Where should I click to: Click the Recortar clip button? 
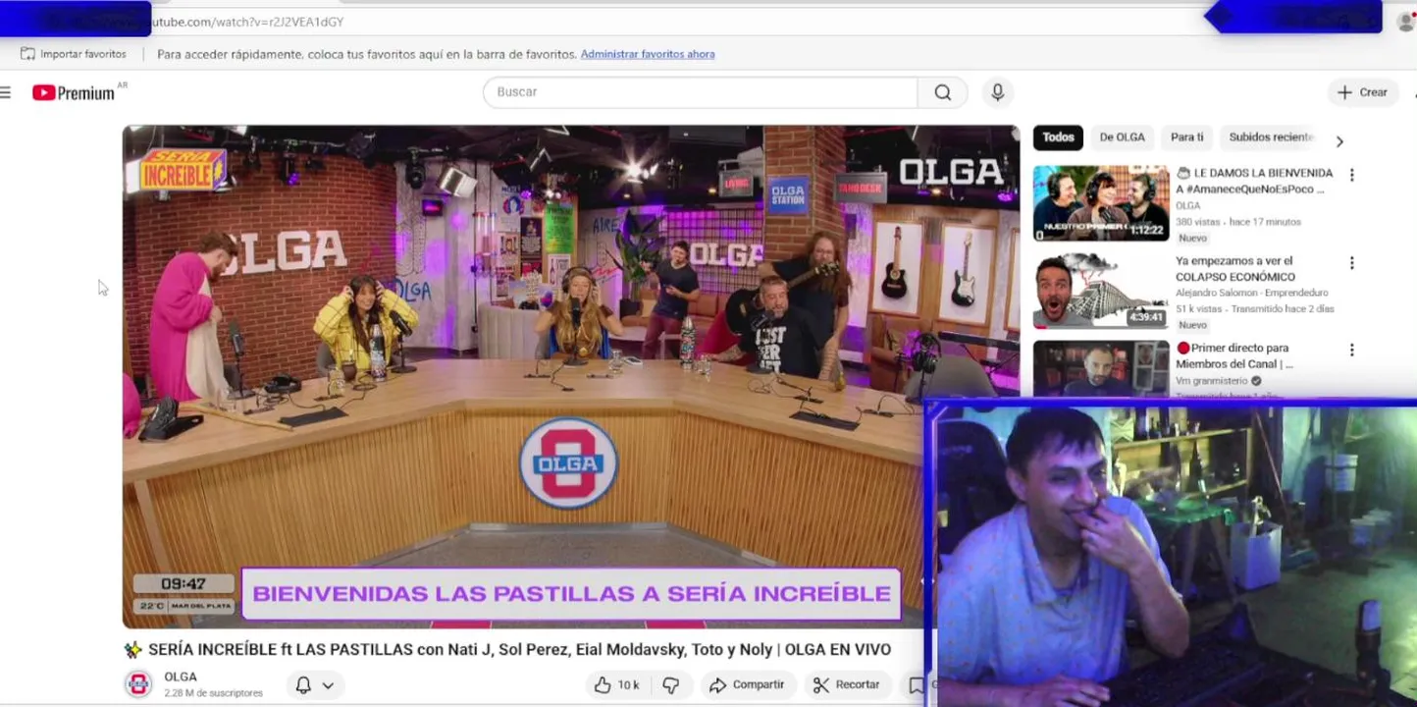[847, 685]
